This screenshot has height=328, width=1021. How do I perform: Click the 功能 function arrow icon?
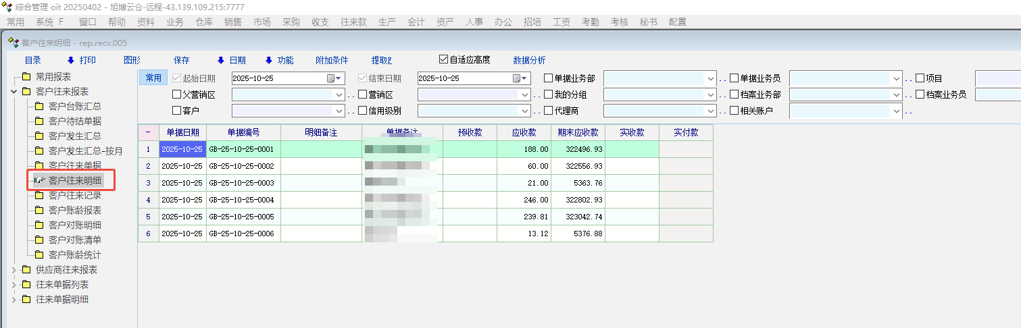(268, 60)
